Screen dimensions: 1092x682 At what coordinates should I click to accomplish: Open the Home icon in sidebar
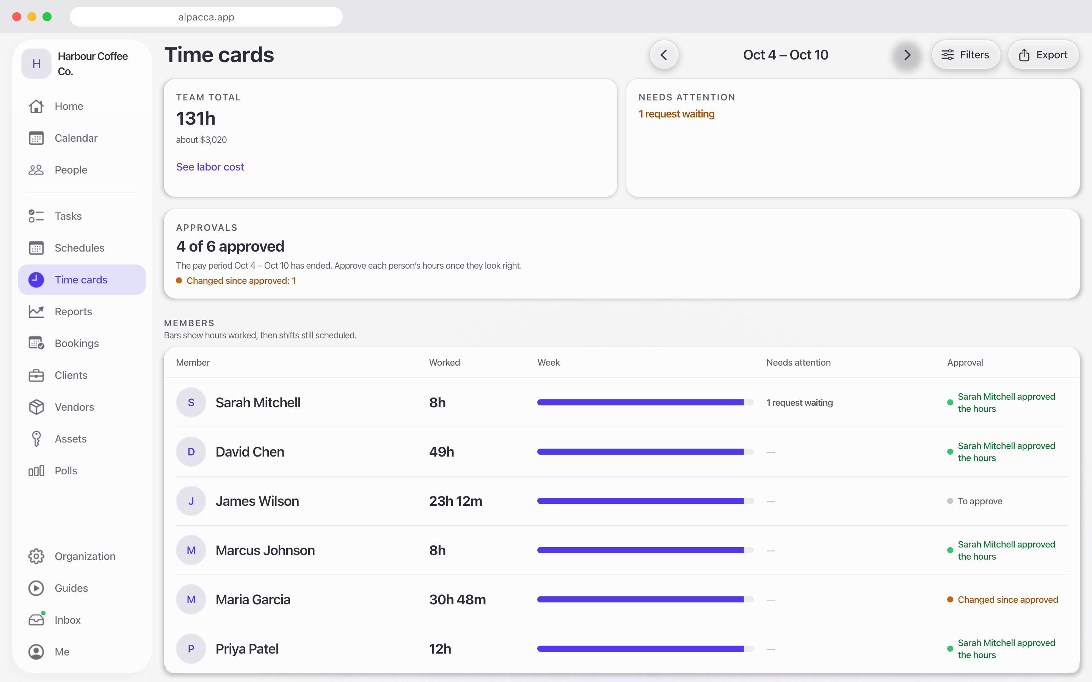36,106
